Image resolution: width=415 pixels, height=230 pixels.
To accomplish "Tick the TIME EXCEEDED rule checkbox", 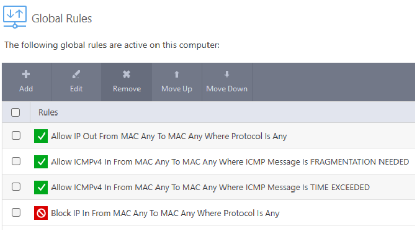I will pyautogui.click(x=16, y=187).
